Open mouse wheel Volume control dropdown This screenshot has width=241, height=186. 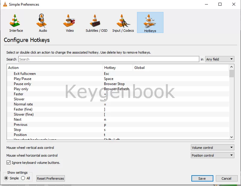212,148
